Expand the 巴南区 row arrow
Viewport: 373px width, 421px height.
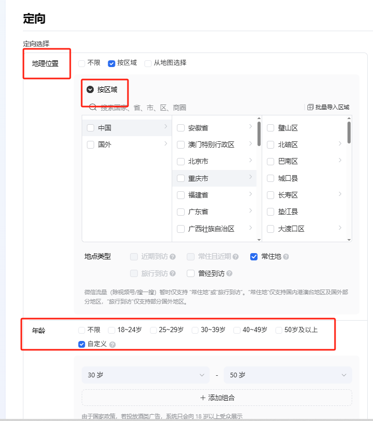pos(340,160)
